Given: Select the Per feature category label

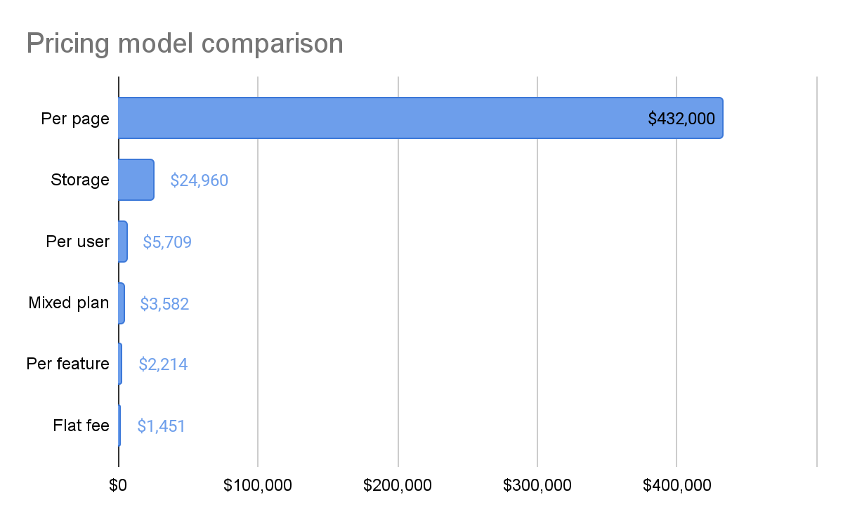Looking at the screenshot, I should 67,364.
